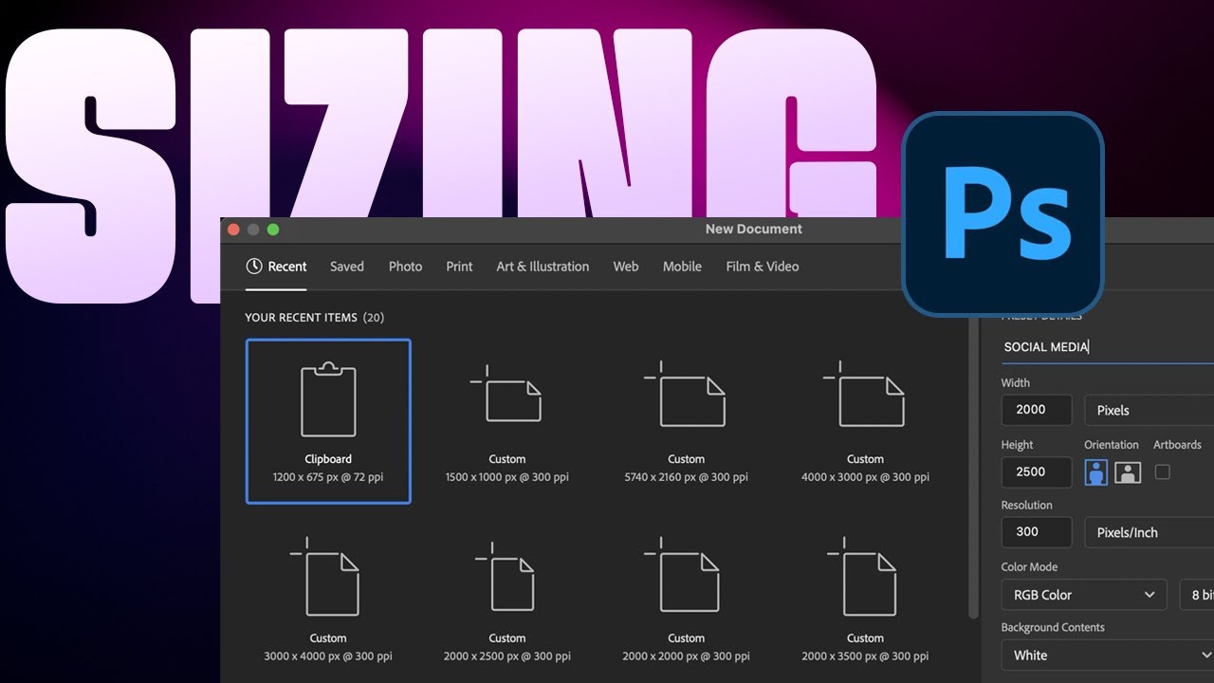The image size is (1214, 683).
Task: Switch to the Mobile tab
Action: [x=682, y=267]
